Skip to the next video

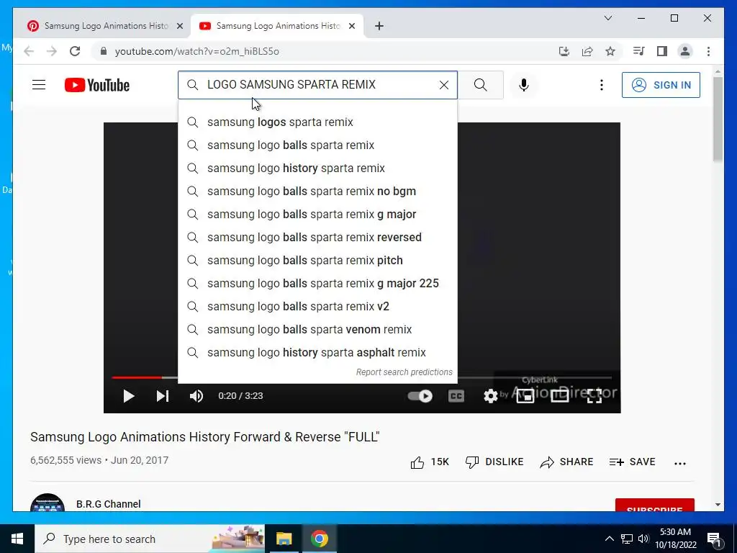pos(163,396)
